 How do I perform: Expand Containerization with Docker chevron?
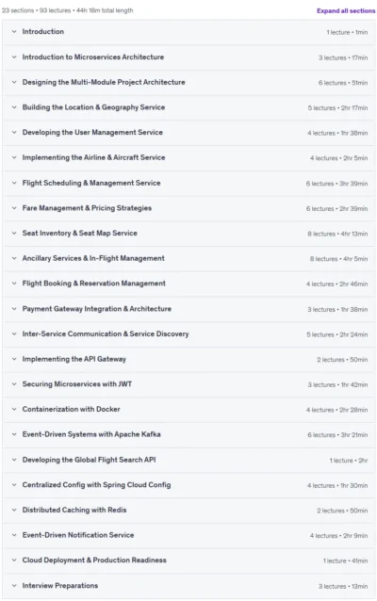coord(14,410)
